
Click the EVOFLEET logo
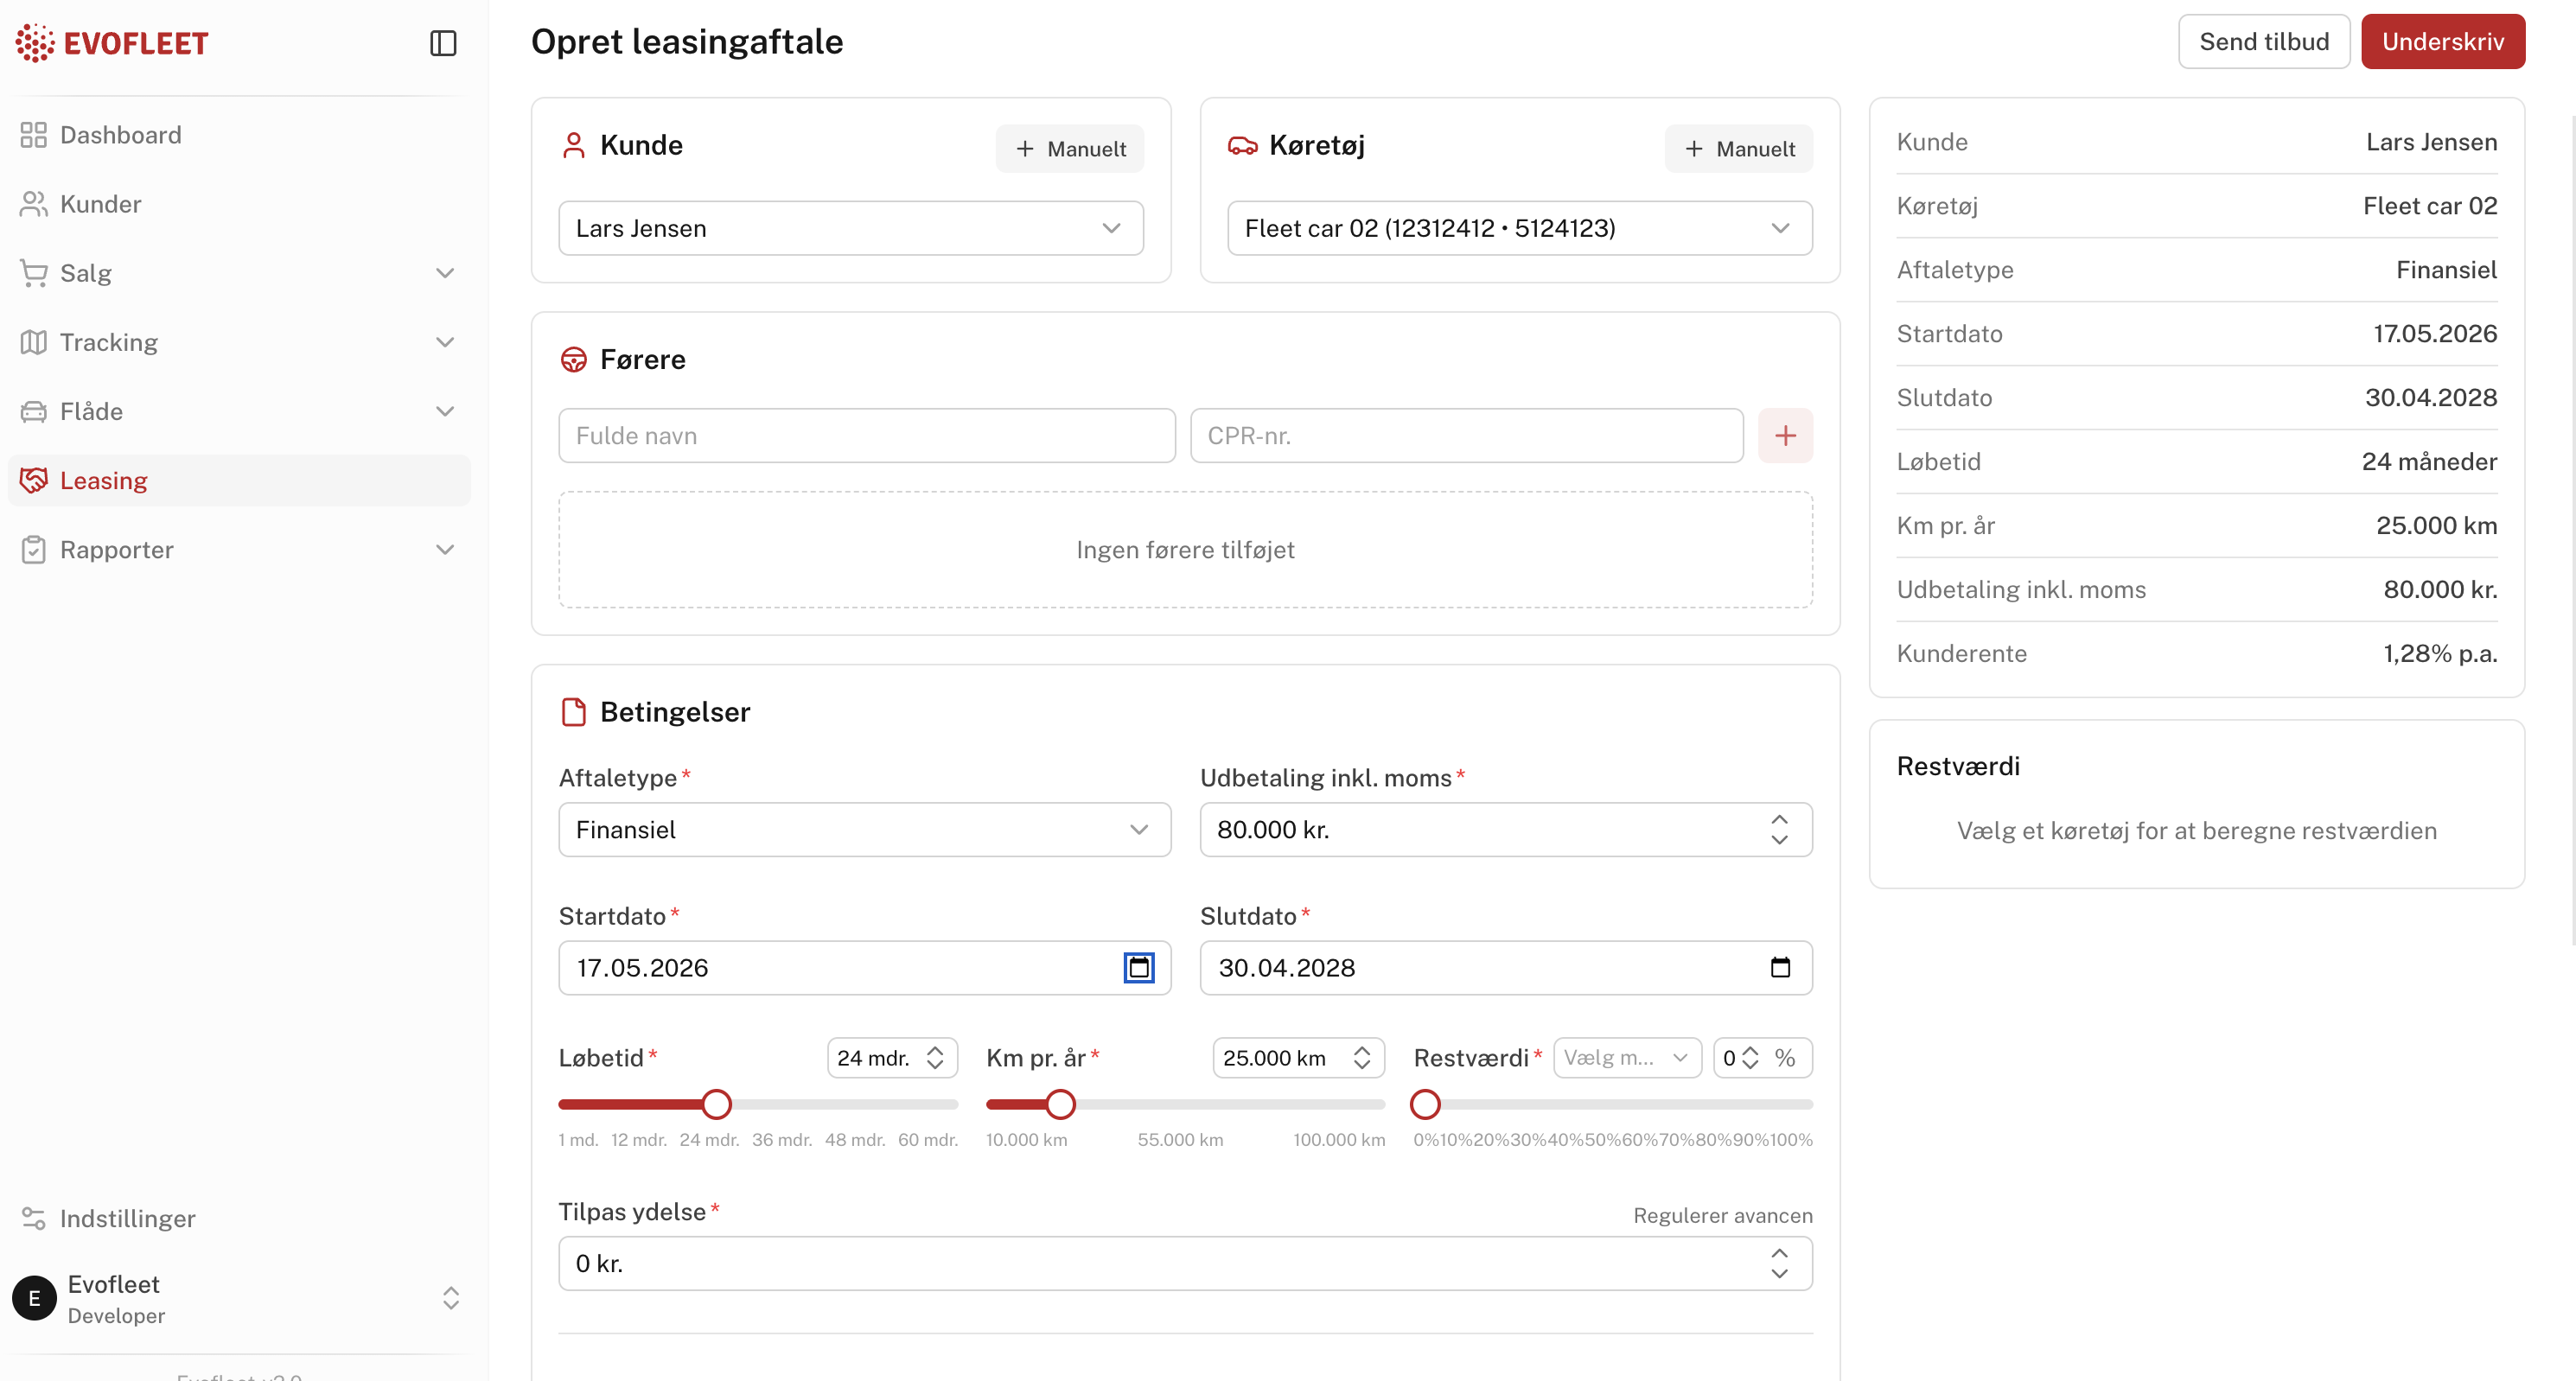(x=112, y=43)
